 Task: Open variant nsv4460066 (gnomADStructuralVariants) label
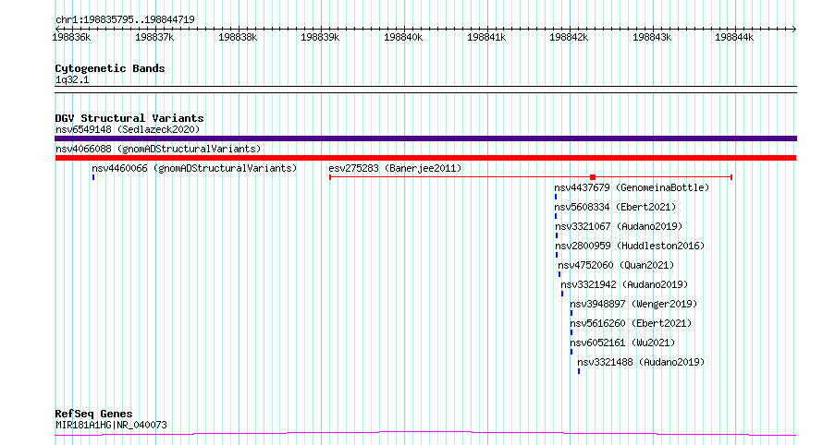pyautogui.click(x=194, y=168)
